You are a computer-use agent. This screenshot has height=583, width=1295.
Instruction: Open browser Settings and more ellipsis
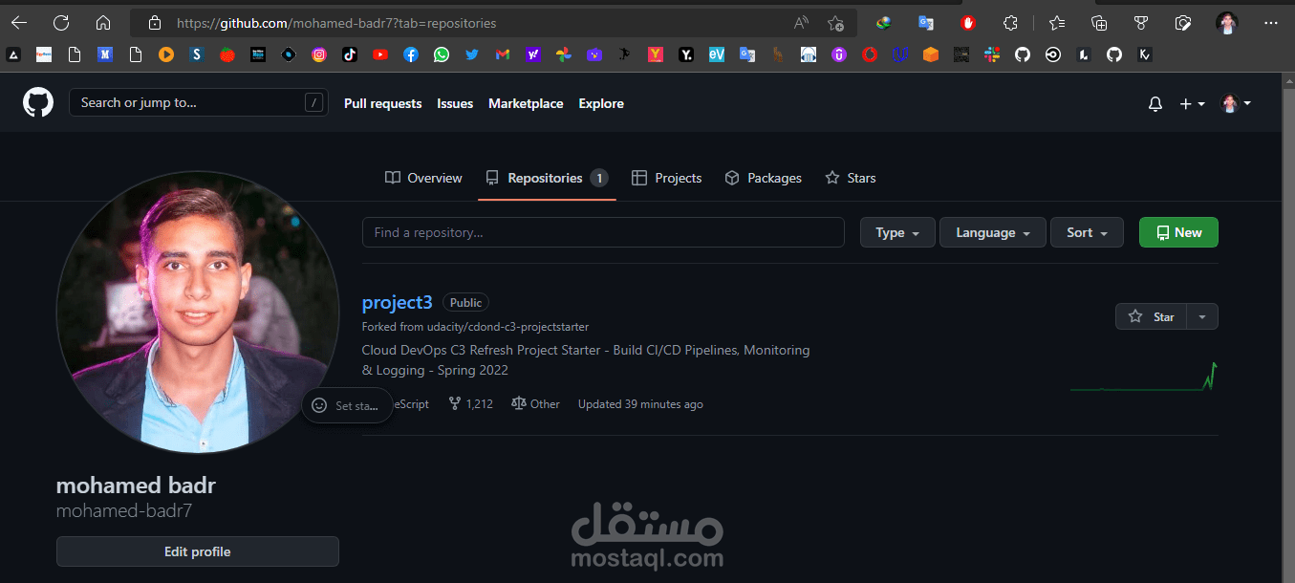(x=1270, y=23)
